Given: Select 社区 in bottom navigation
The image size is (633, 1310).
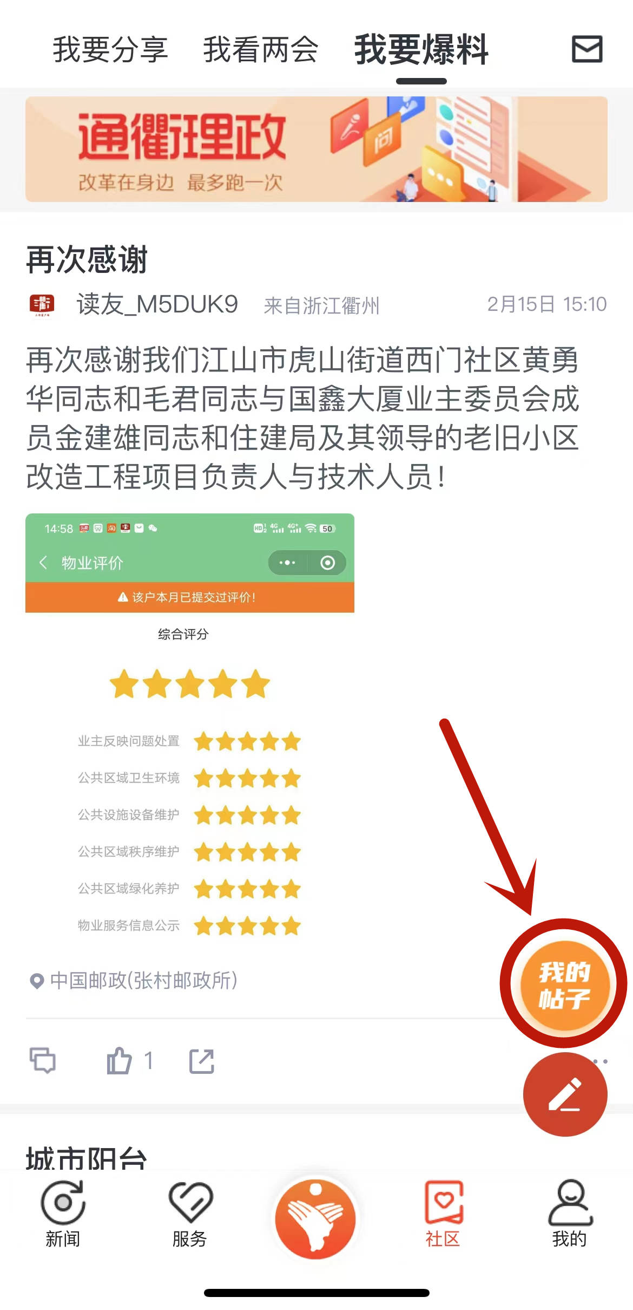Looking at the screenshot, I should [443, 1214].
